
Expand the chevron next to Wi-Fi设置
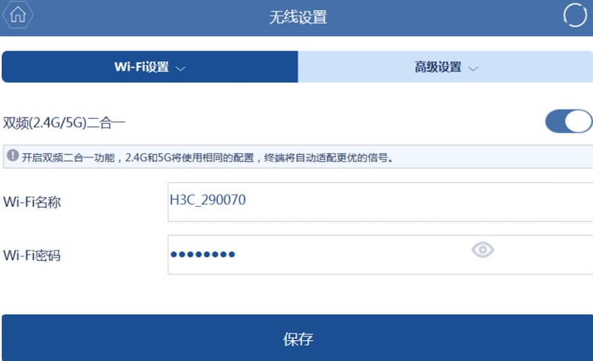point(181,68)
